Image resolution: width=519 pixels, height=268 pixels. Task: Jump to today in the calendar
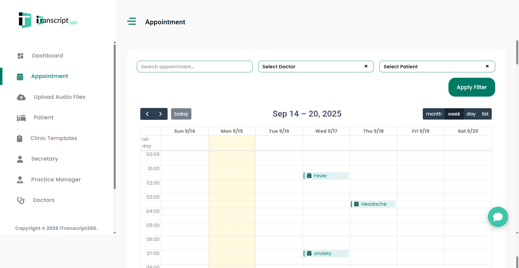point(181,114)
